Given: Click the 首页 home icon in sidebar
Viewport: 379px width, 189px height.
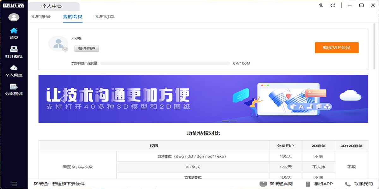Looking at the screenshot, I should click(x=14, y=31).
